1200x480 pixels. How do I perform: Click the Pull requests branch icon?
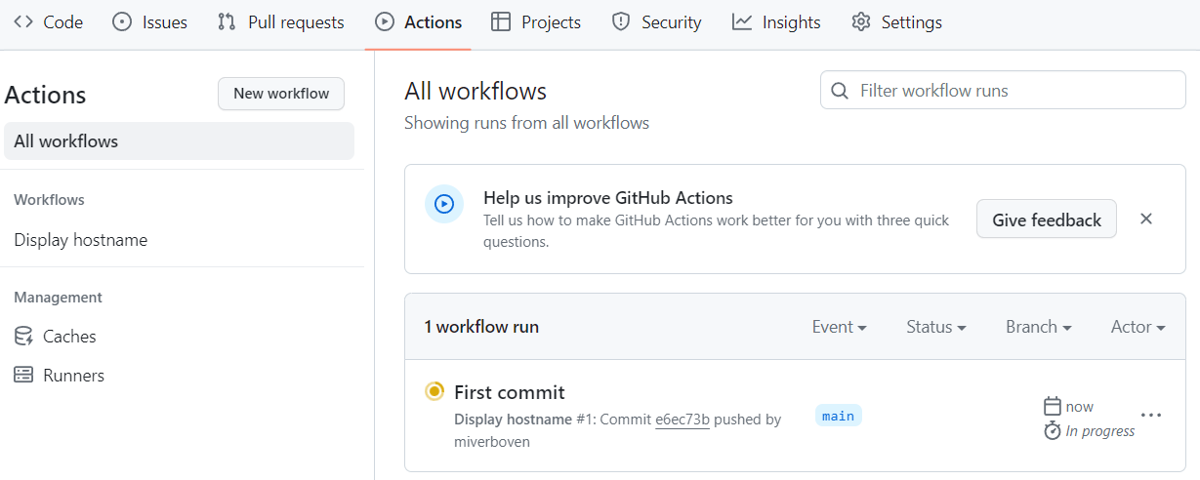227,21
